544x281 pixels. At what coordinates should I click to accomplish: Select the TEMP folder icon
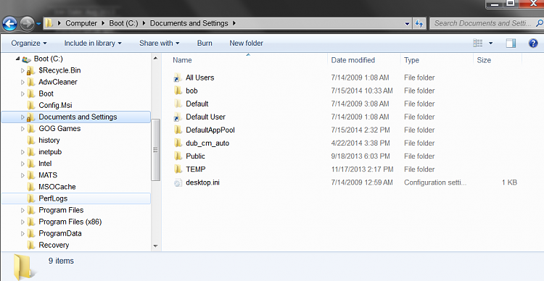click(x=178, y=169)
